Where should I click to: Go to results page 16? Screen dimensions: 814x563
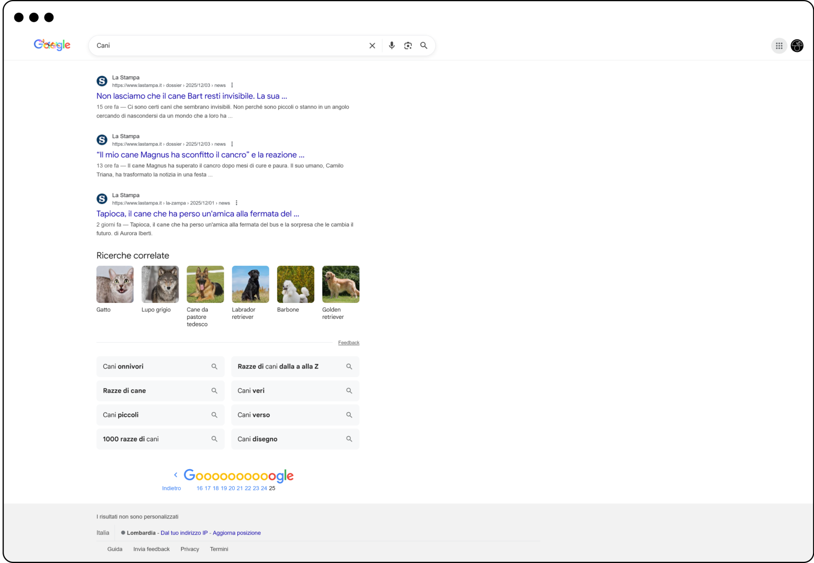[x=200, y=488]
